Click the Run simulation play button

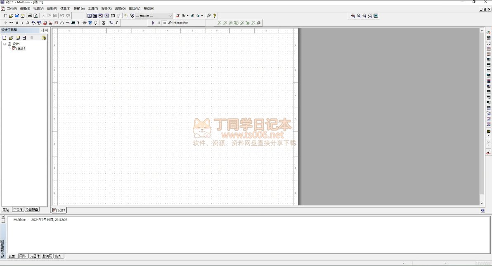tap(153, 23)
